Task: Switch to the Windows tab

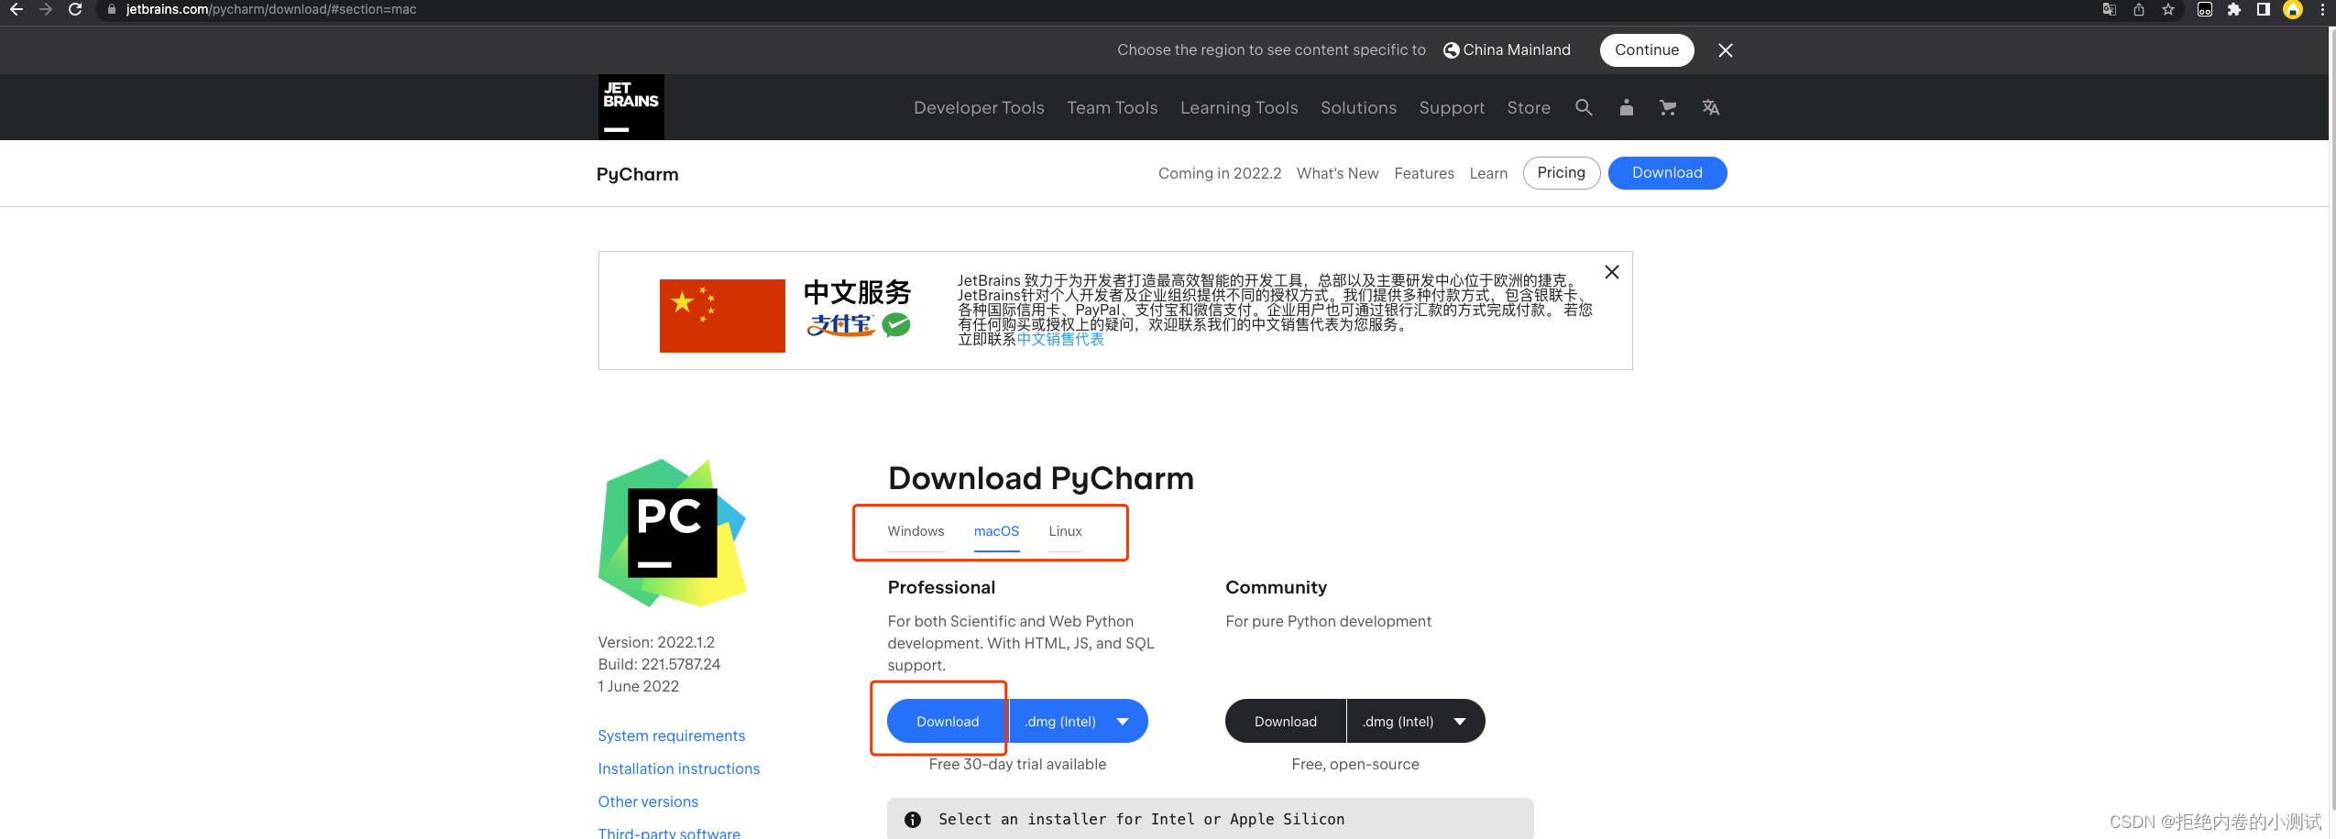Action: tap(916, 532)
